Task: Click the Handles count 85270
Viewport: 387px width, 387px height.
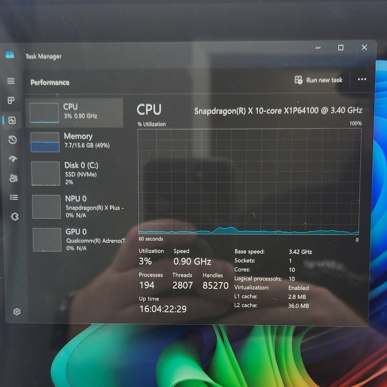Action: tap(215, 285)
